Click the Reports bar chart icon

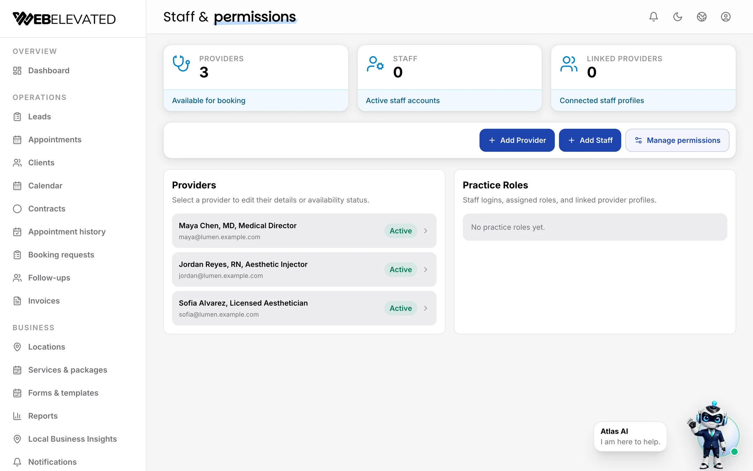tap(17, 416)
